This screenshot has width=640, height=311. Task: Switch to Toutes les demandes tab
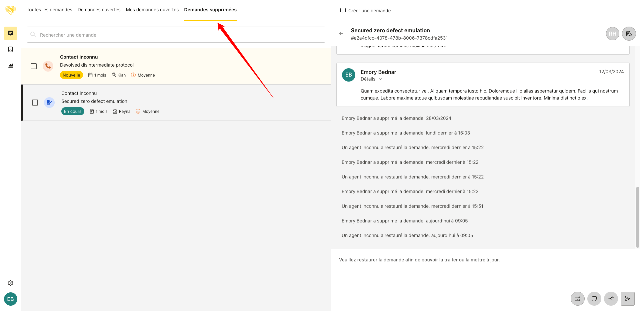(x=49, y=10)
